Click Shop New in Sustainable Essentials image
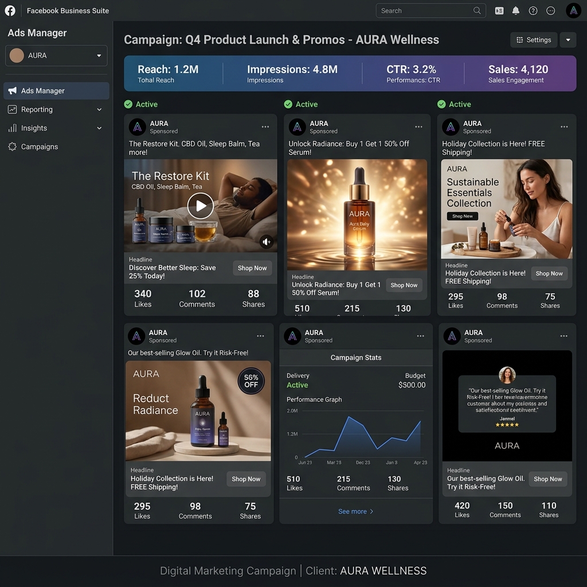 tap(463, 216)
